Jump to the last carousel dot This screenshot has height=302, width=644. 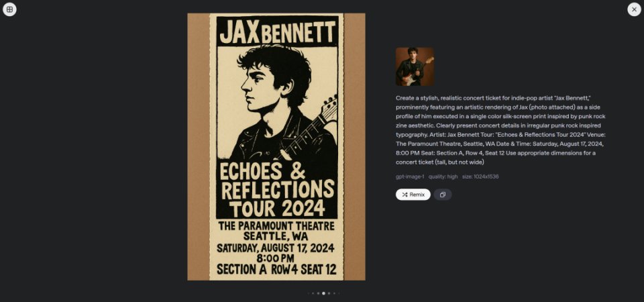click(339, 293)
